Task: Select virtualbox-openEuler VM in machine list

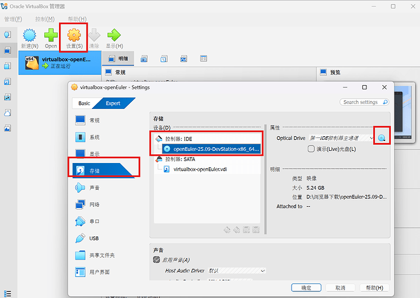Action: 60,63
